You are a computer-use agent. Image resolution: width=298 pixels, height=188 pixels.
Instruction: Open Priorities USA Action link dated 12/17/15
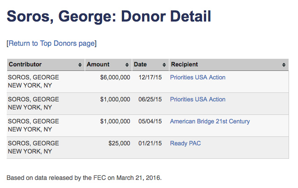198,77
